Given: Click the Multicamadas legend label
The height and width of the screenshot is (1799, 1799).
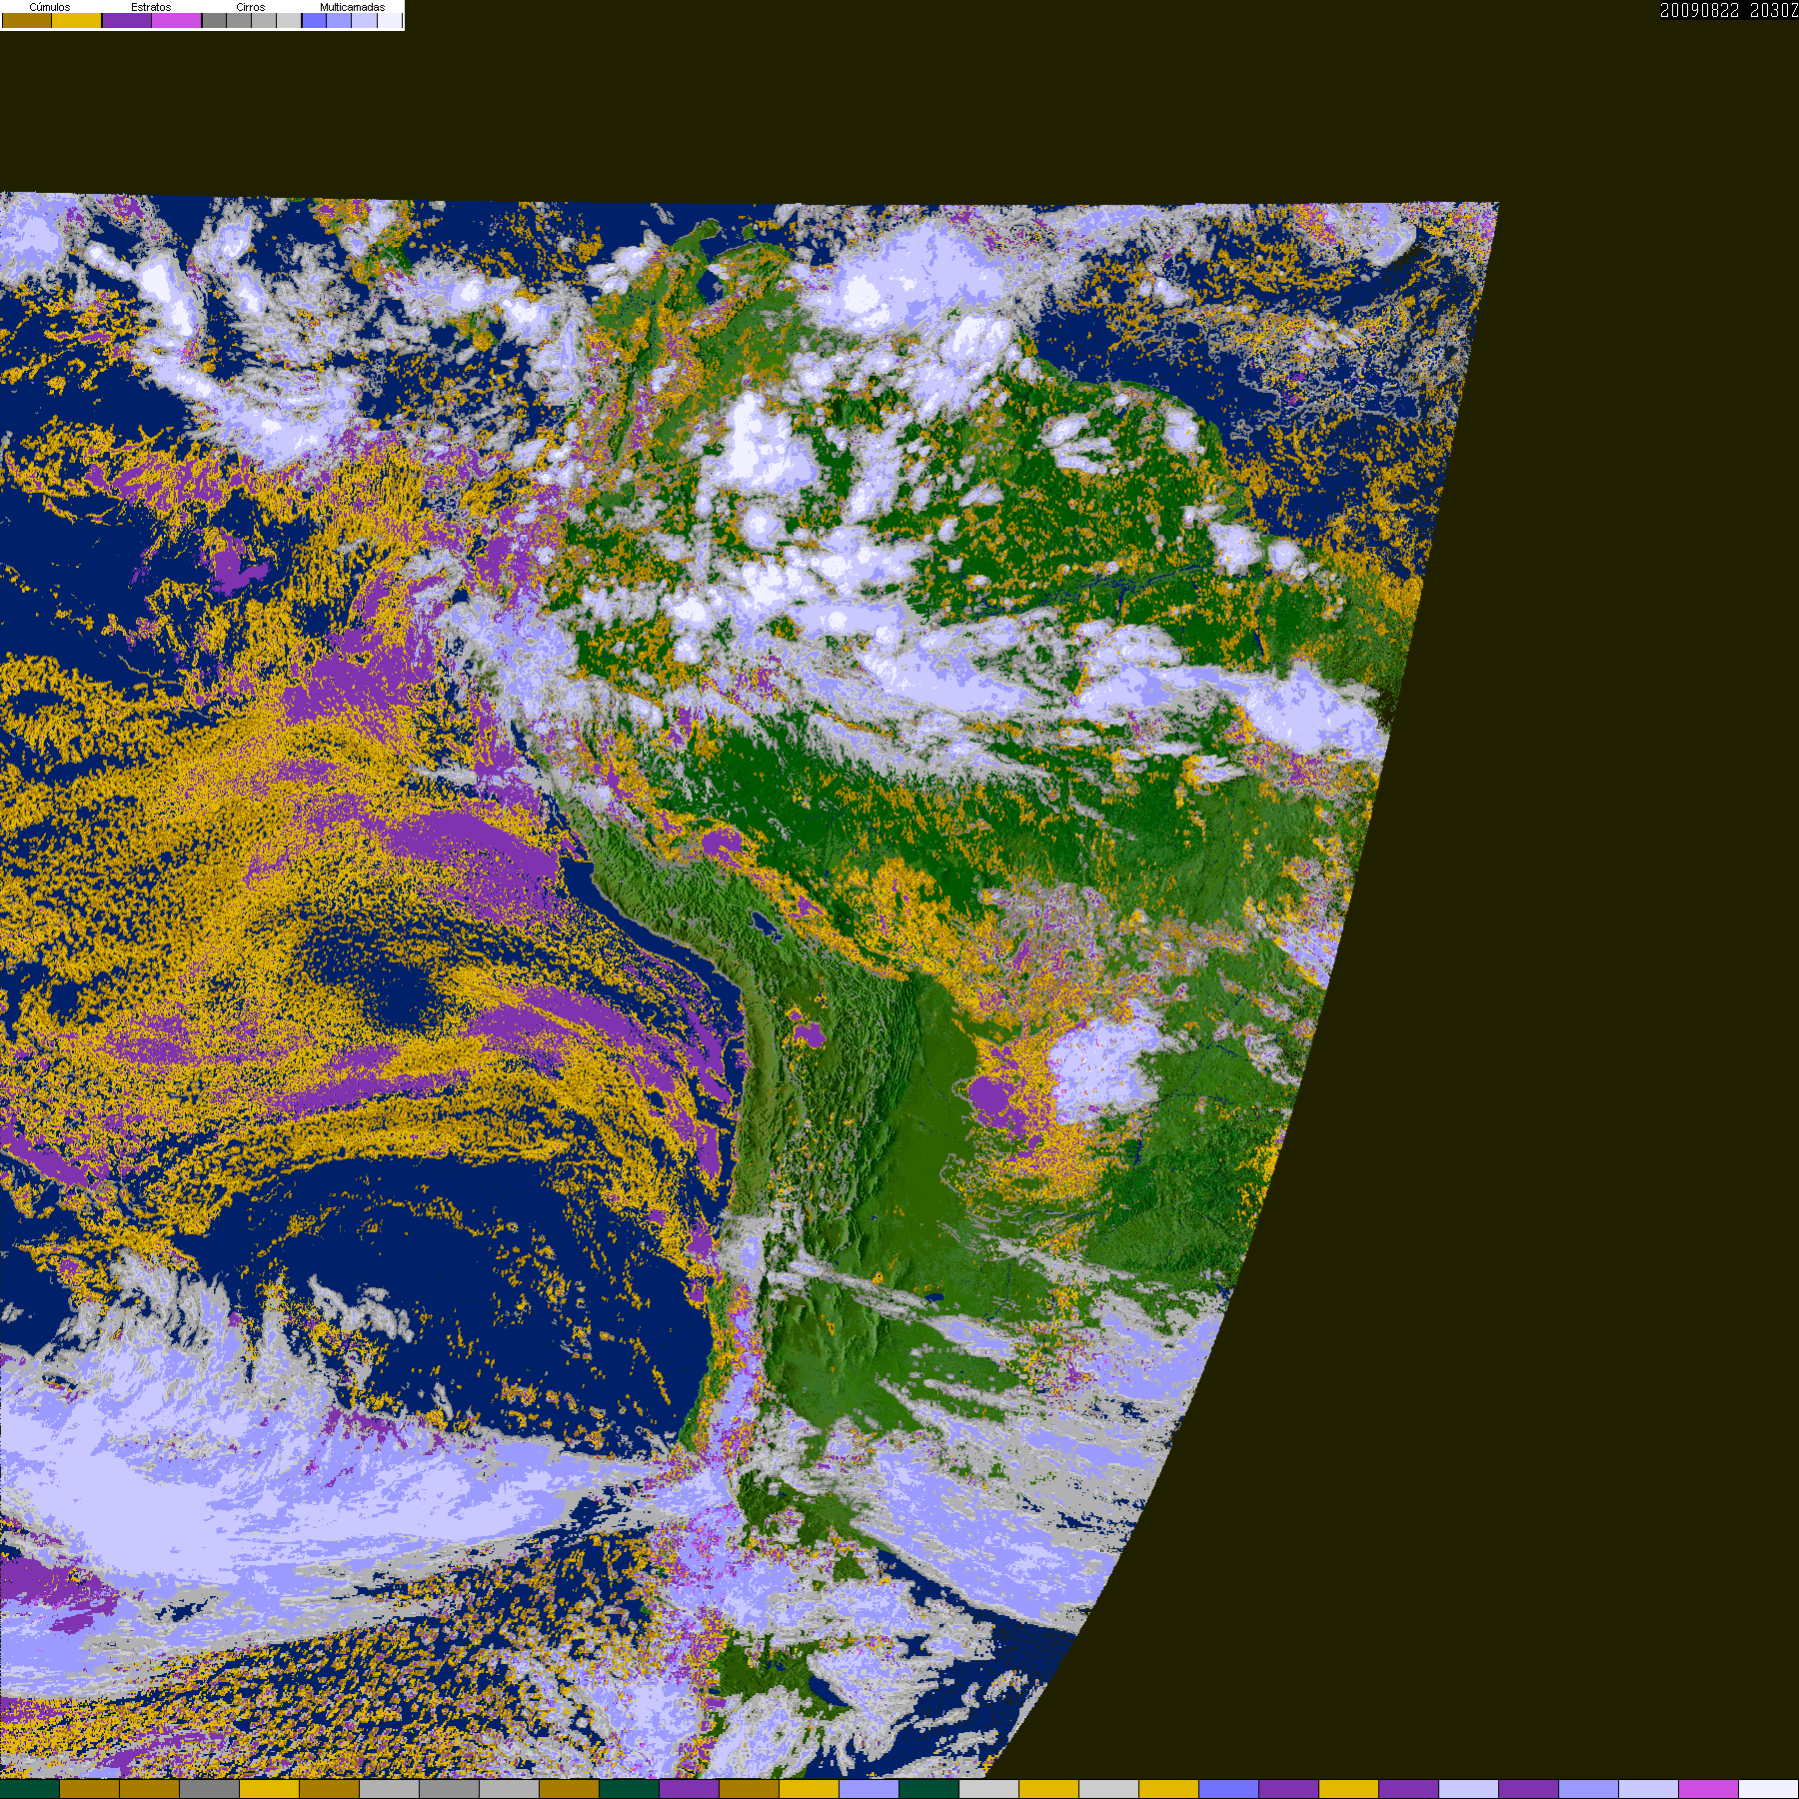Looking at the screenshot, I should coord(353,7).
